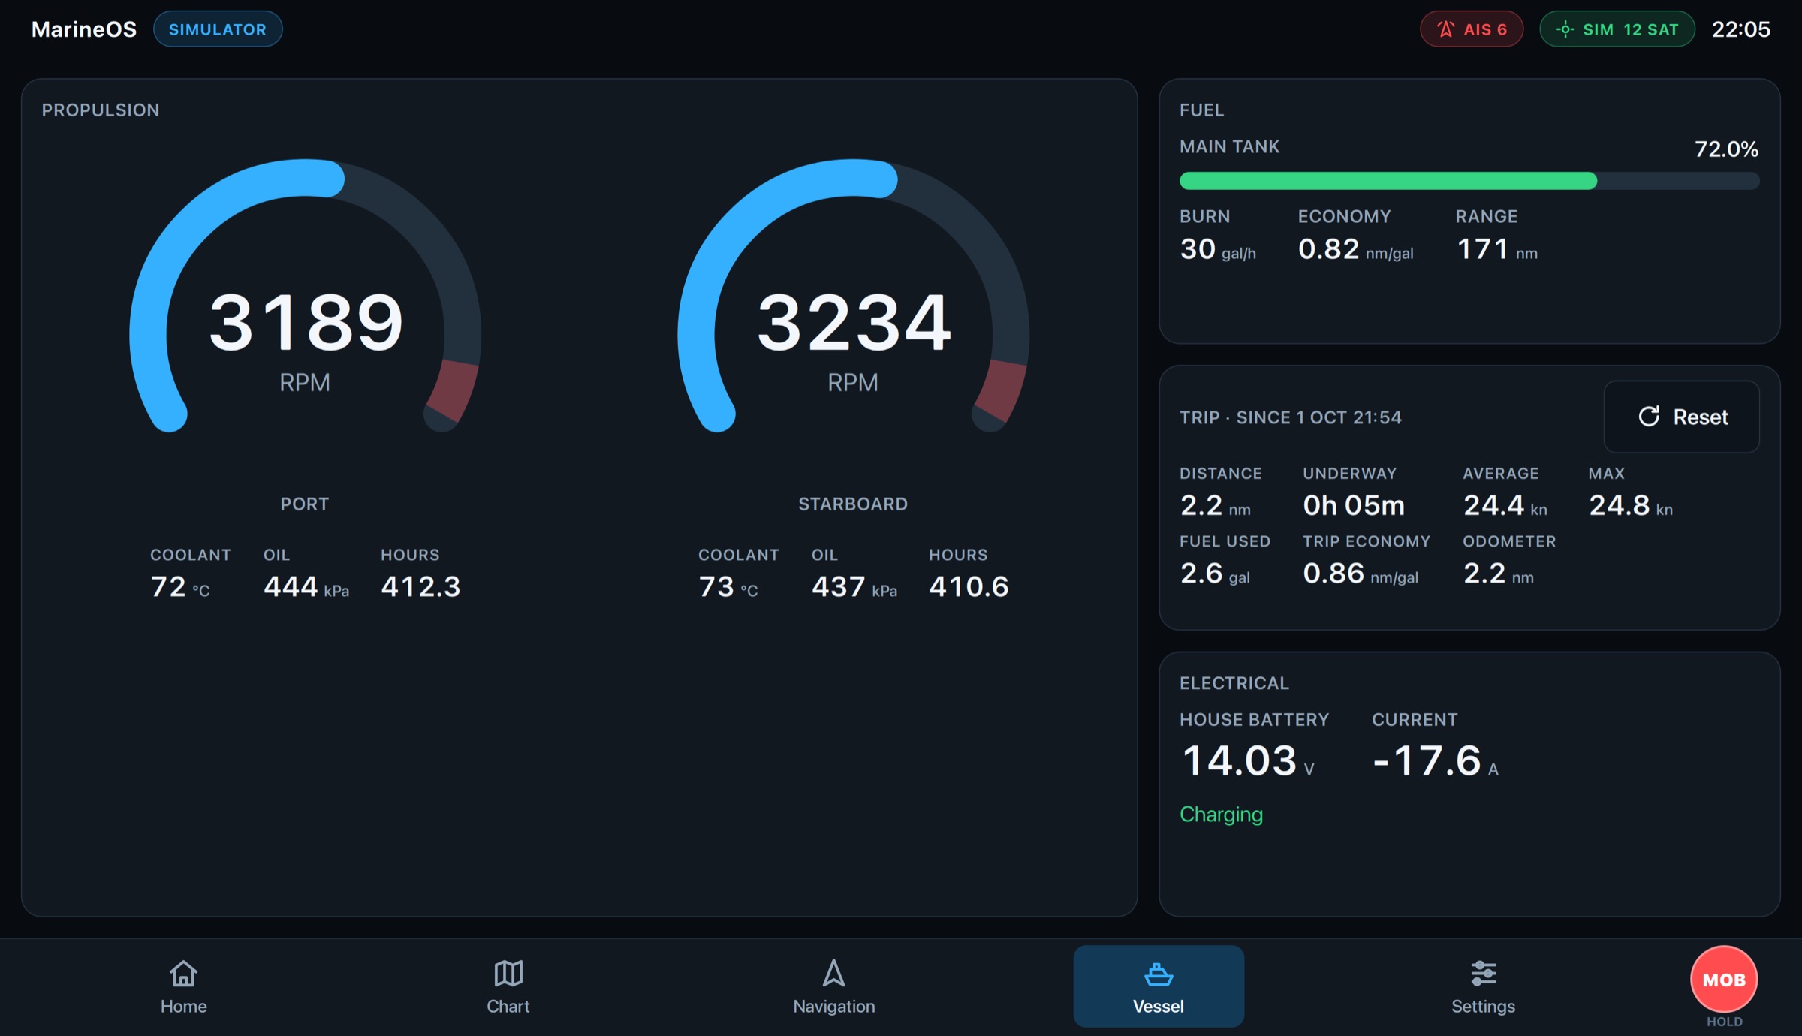Switch to the Chart tab label
Screen dimensions: 1802x1036
tap(508, 1006)
